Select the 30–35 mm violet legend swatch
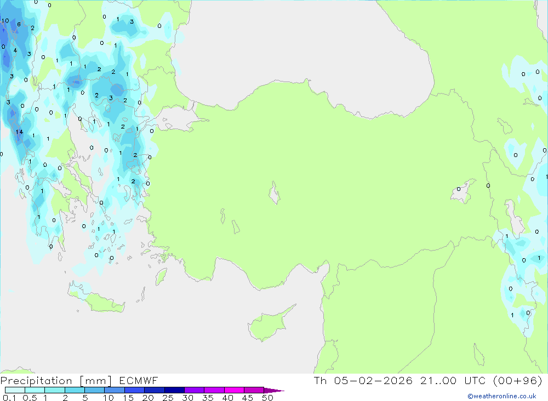The image size is (548, 401). pyautogui.click(x=194, y=390)
